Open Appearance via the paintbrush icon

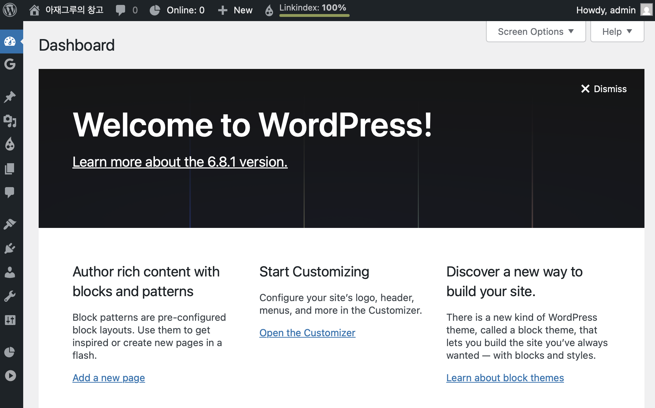coord(10,224)
